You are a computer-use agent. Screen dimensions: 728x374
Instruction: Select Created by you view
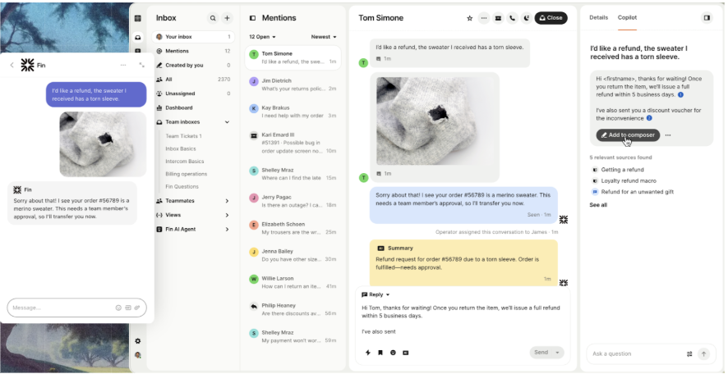[x=193, y=66]
